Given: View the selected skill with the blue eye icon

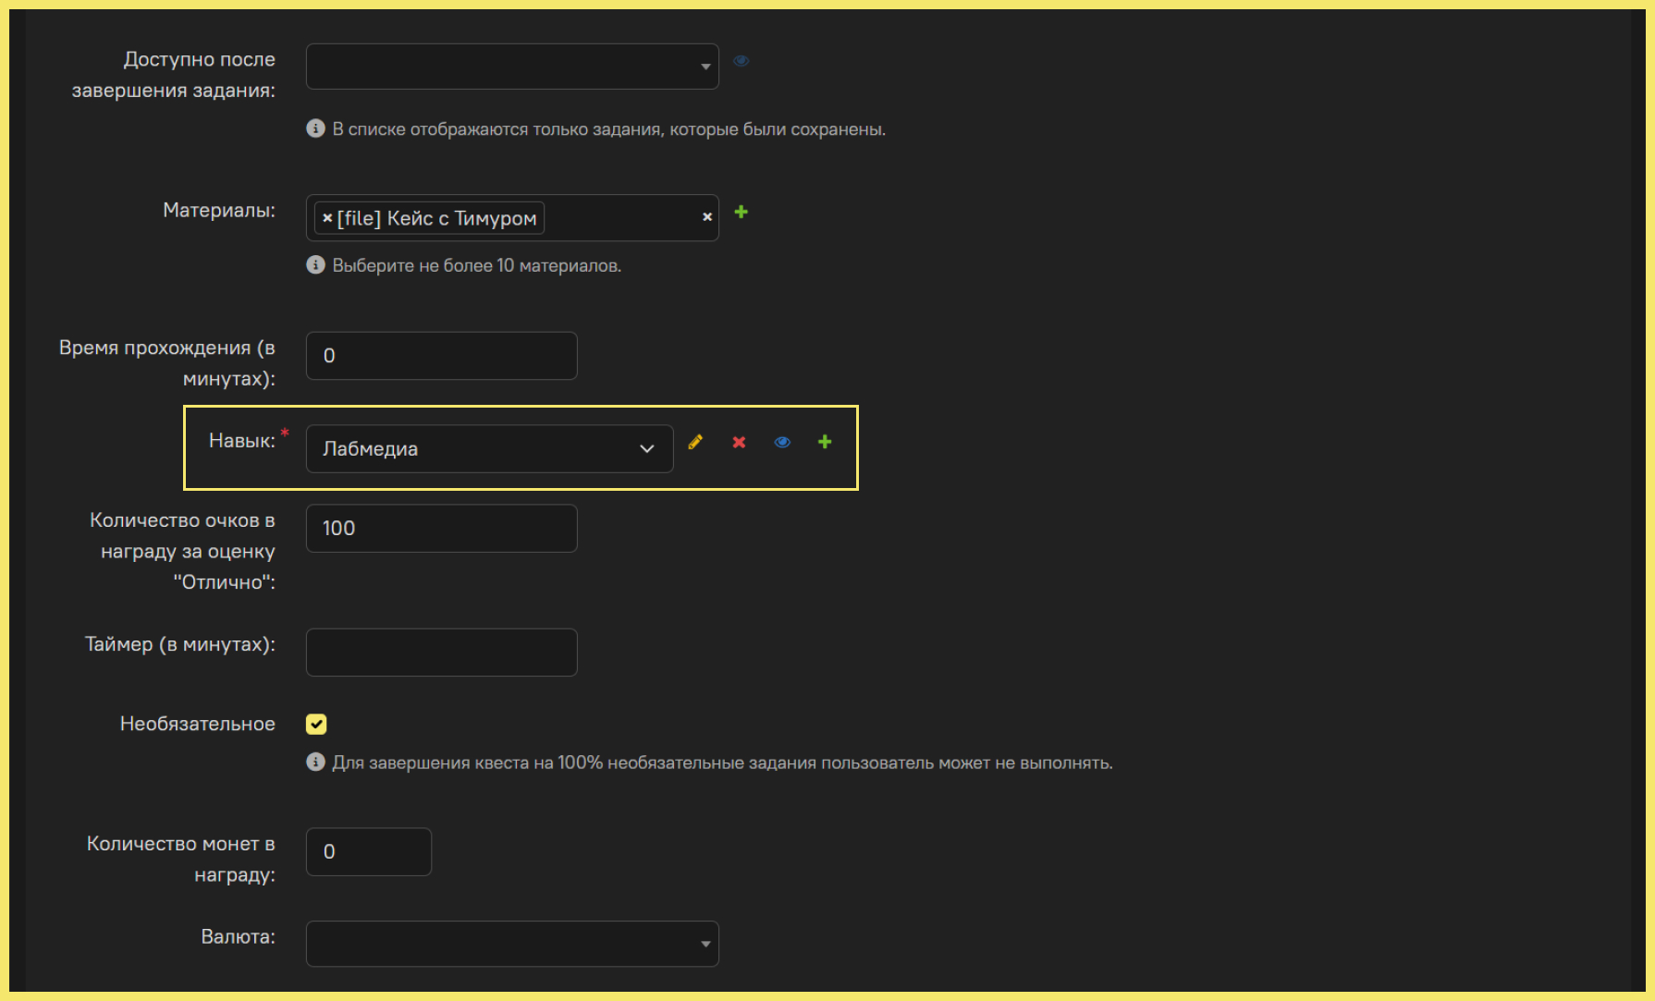Looking at the screenshot, I should tap(782, 442).
